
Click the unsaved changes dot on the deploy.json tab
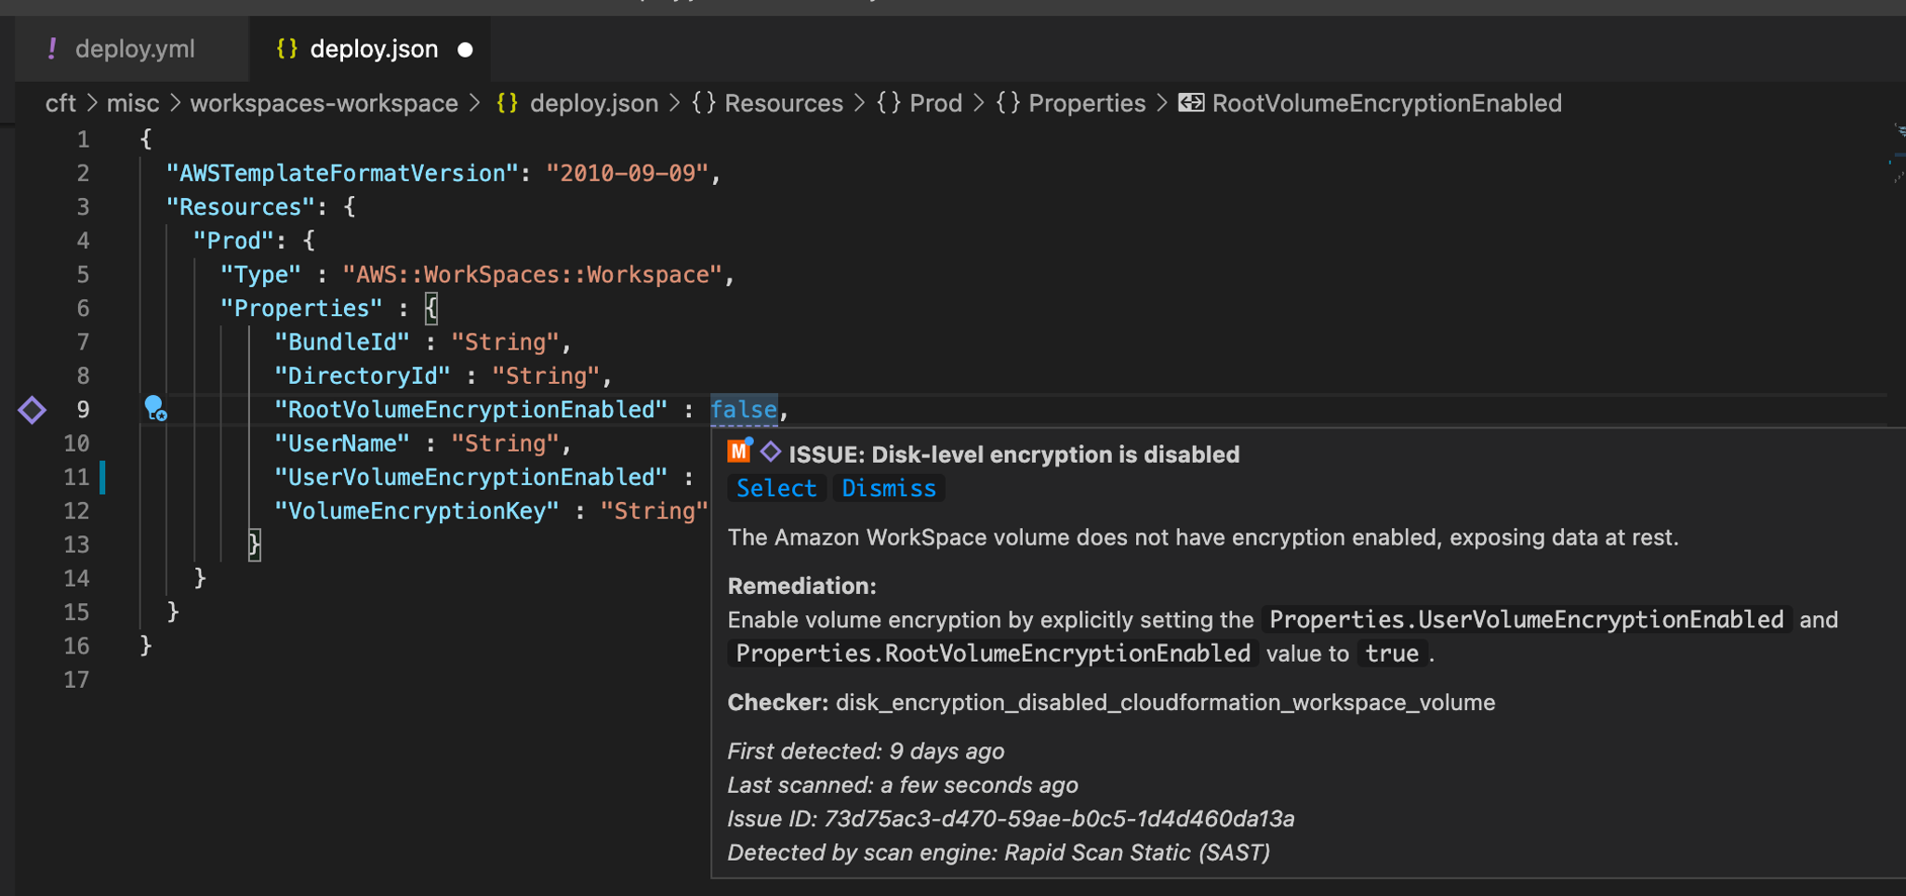(466, 50)
